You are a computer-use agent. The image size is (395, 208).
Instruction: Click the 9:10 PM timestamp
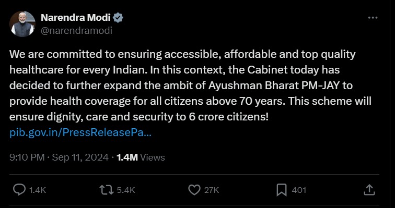click(x=27, y=157)
